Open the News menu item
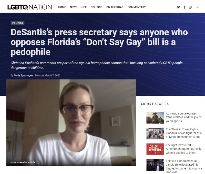The height and width of the screenshot is (174, 205). [74, 7]
